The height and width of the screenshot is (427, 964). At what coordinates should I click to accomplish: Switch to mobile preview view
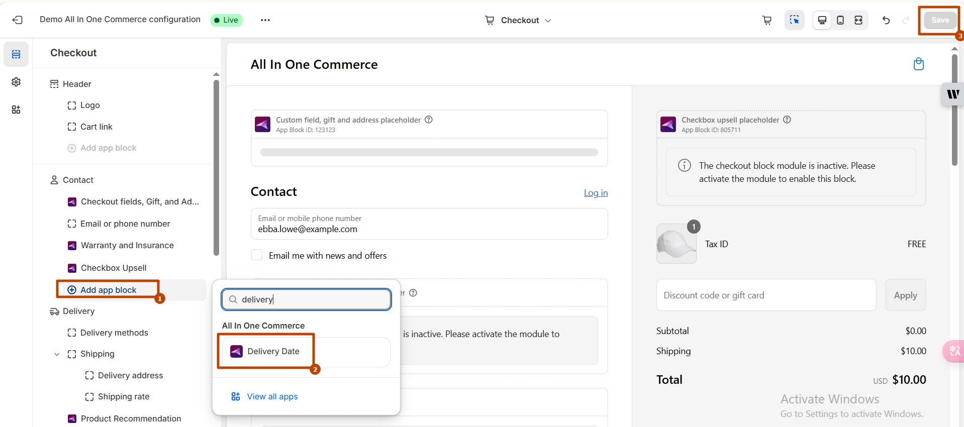[x=840, y=20]
